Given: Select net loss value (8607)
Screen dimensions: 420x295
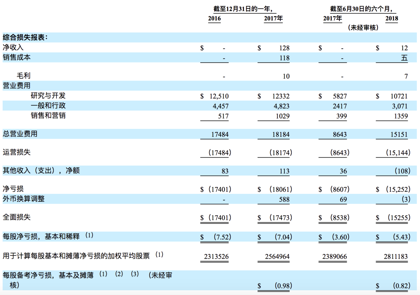Looking at the screenshot, I should coord(340,189).
